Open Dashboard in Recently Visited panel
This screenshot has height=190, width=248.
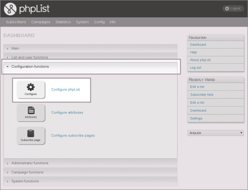coord(198,110)
